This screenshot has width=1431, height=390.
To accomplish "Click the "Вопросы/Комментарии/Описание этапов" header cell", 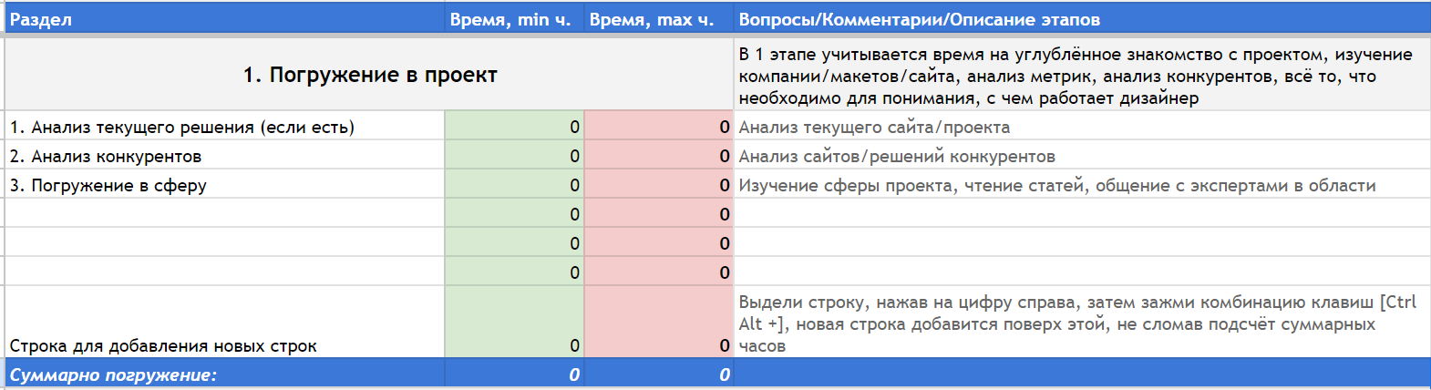I will [1081, 19].
